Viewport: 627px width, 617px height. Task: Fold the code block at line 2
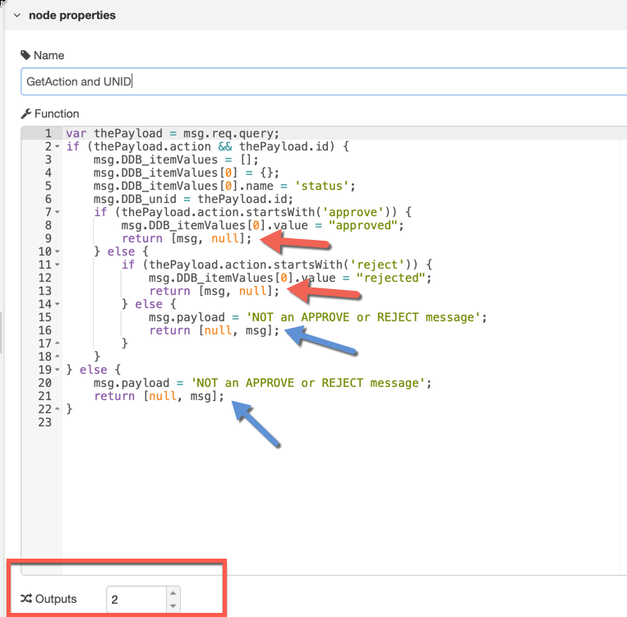(x=58, y=147)
